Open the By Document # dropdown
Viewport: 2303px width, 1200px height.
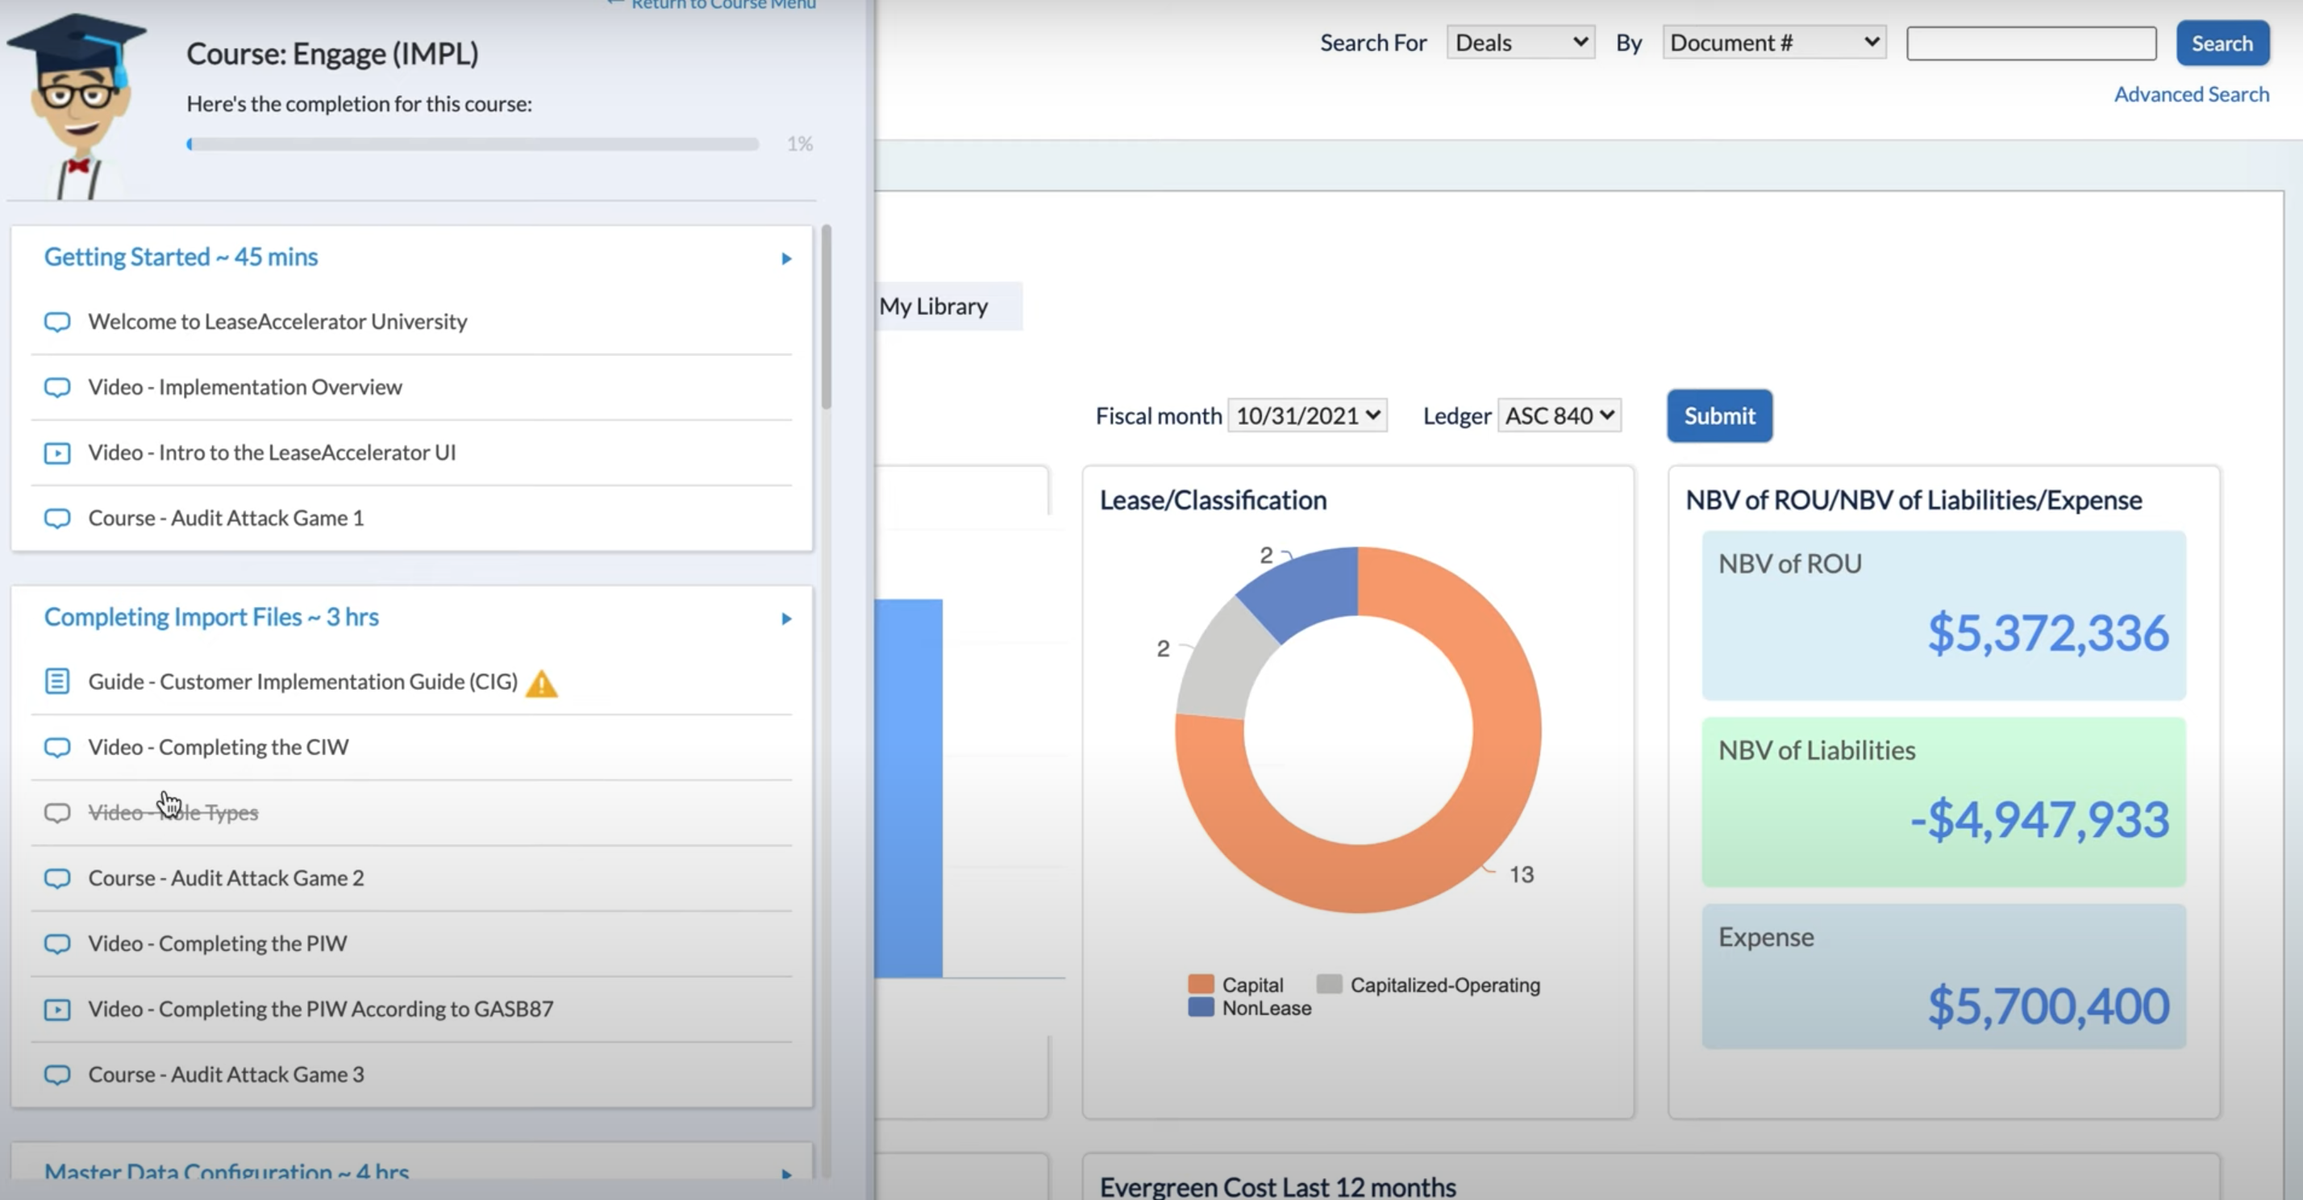[1775, 43]
